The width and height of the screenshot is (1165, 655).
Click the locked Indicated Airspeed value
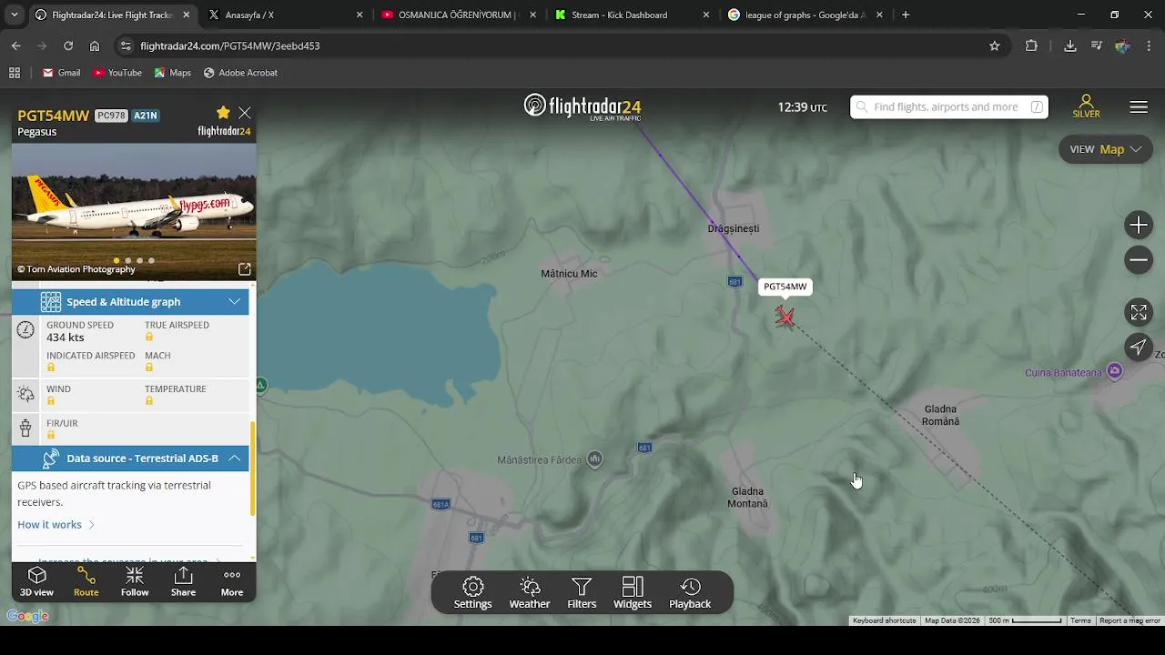point(51,368)
